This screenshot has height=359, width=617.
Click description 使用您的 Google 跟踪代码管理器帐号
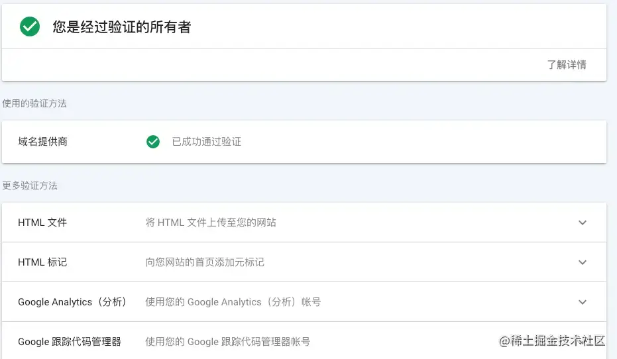tap(227, 342)
